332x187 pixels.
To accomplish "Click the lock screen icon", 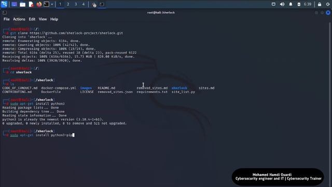I will coord(320,4).
